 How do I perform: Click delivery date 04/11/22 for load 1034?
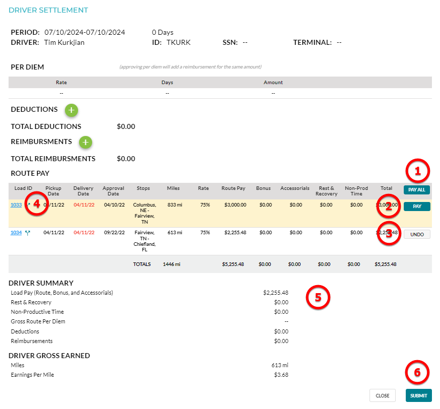pos(84,233)
